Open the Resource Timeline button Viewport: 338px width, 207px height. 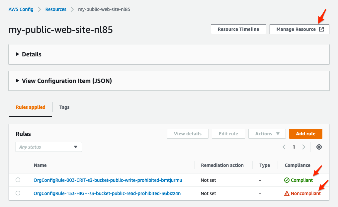point(238,29)
